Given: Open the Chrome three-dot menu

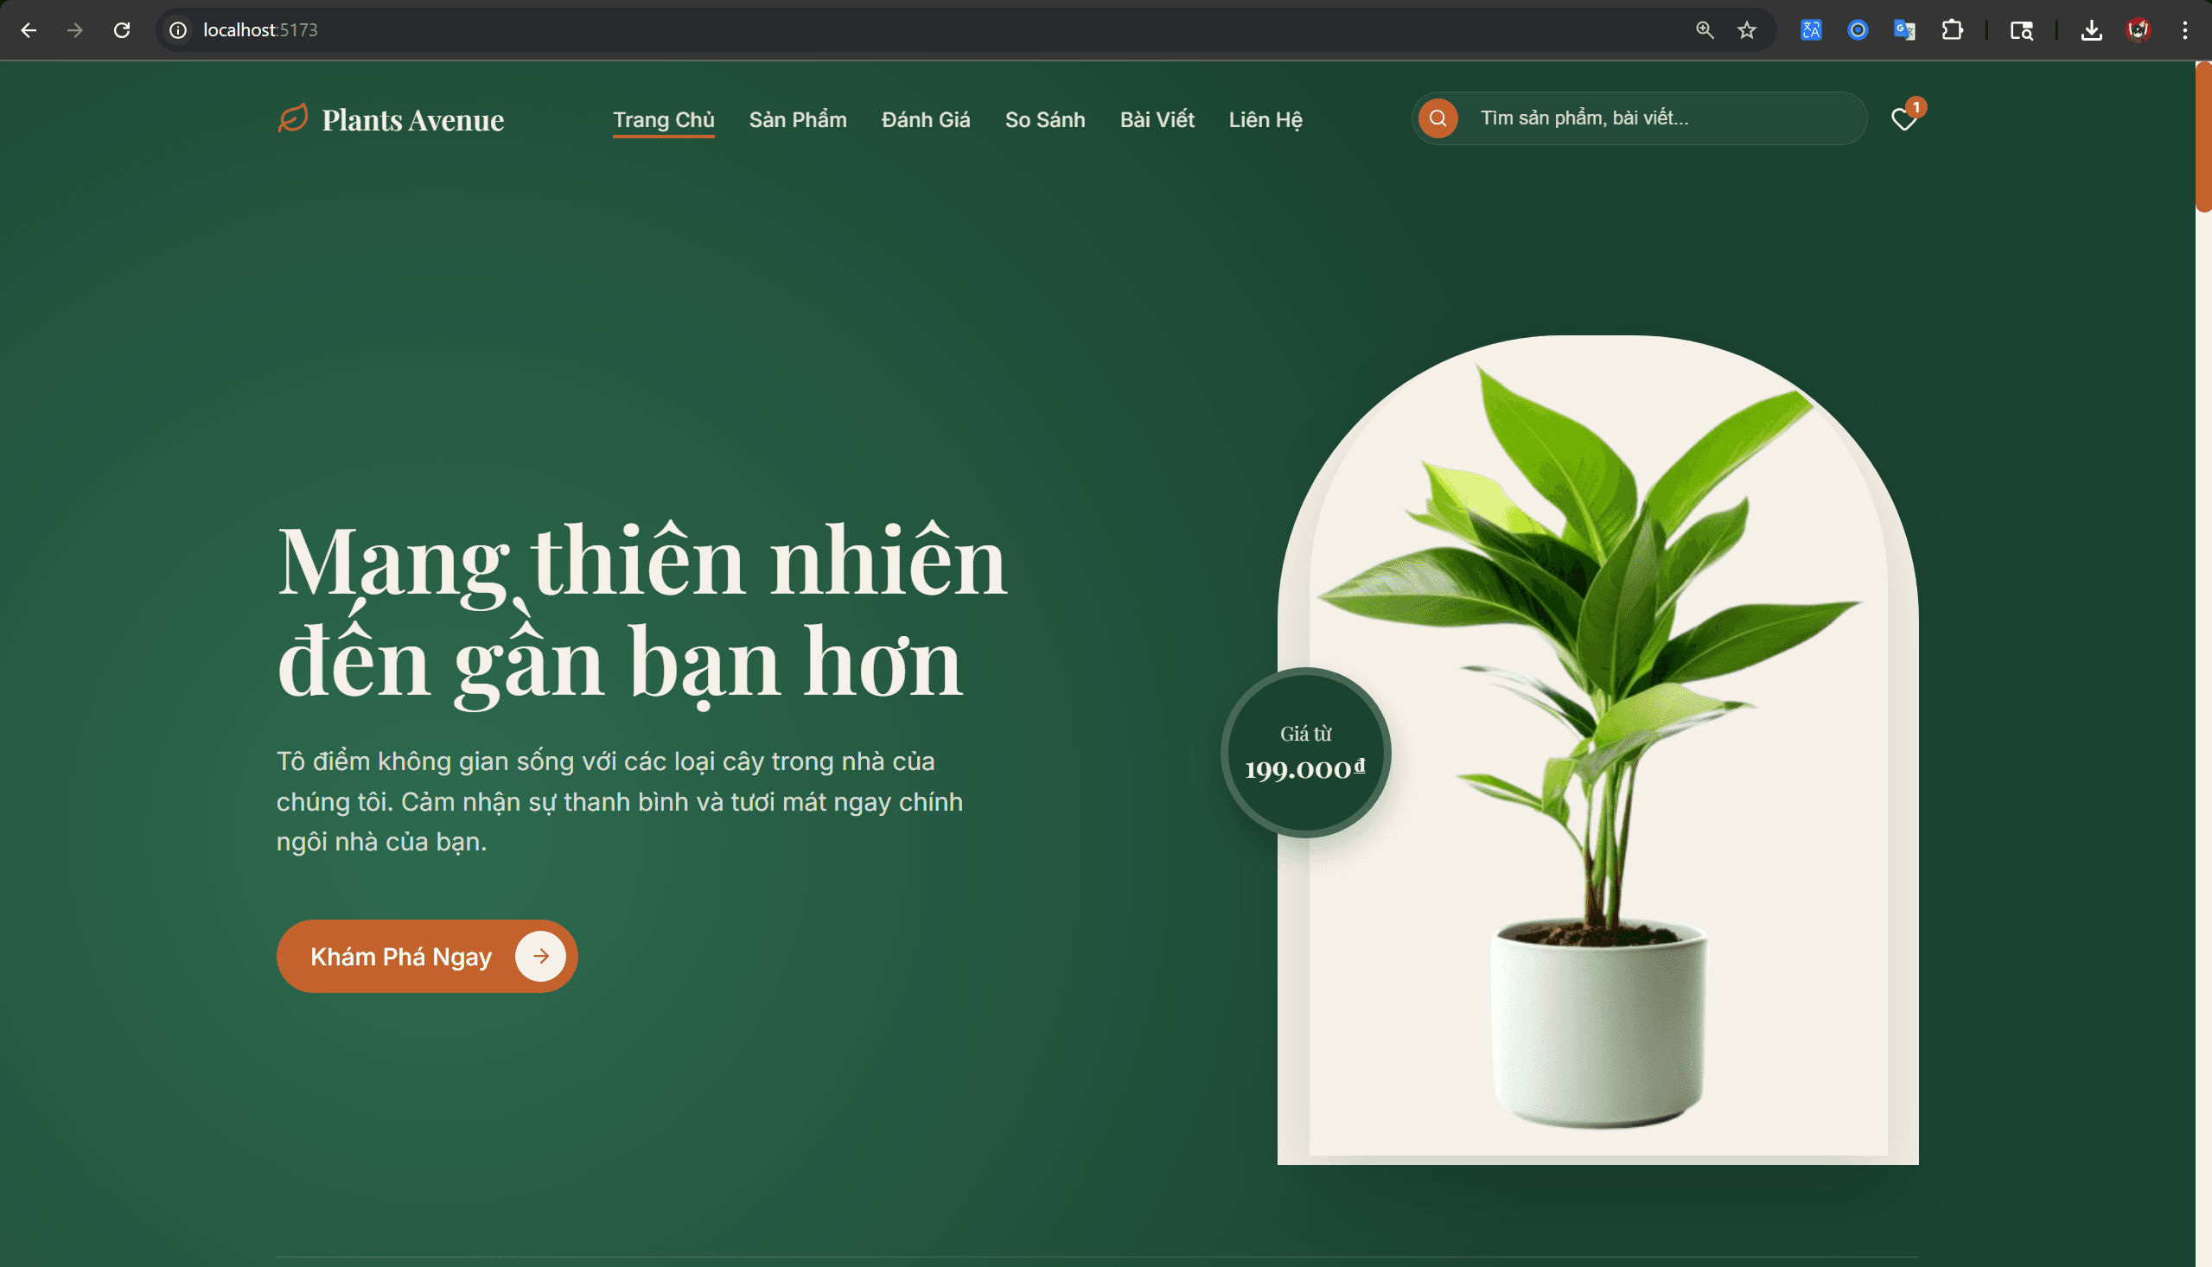Looking at the screenshot, I should click(x=2185, y=30).
